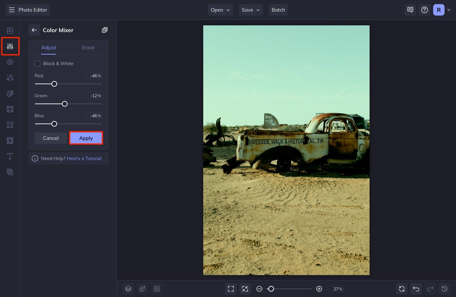Click the undo arrow in bottom toolbar
Image resolution: width=456 pixels, height=297 pixels.
[x=416, y=289]
